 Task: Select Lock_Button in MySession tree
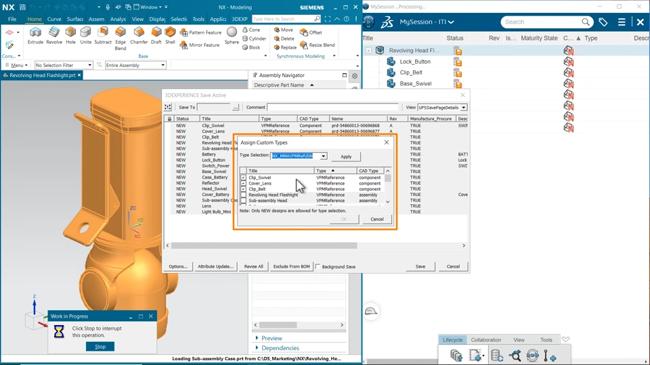tap(415, 62)
